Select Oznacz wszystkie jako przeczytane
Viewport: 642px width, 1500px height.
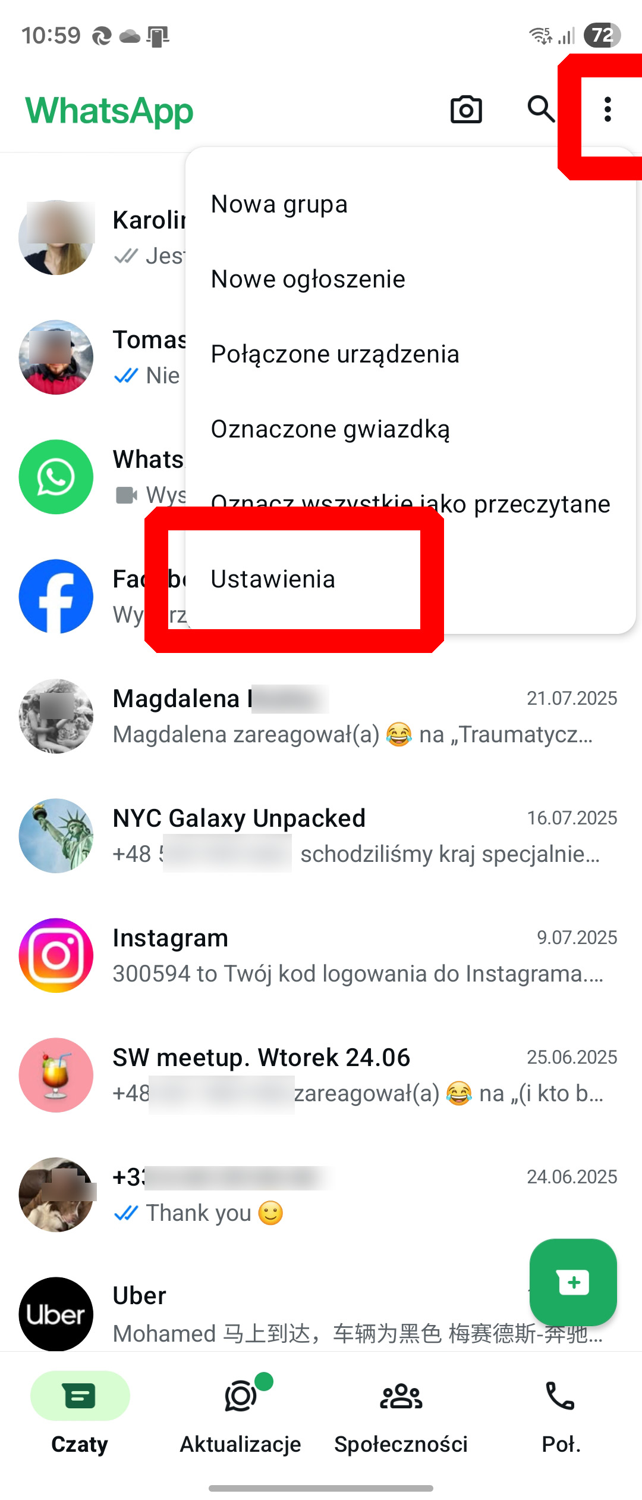point(410,504)
